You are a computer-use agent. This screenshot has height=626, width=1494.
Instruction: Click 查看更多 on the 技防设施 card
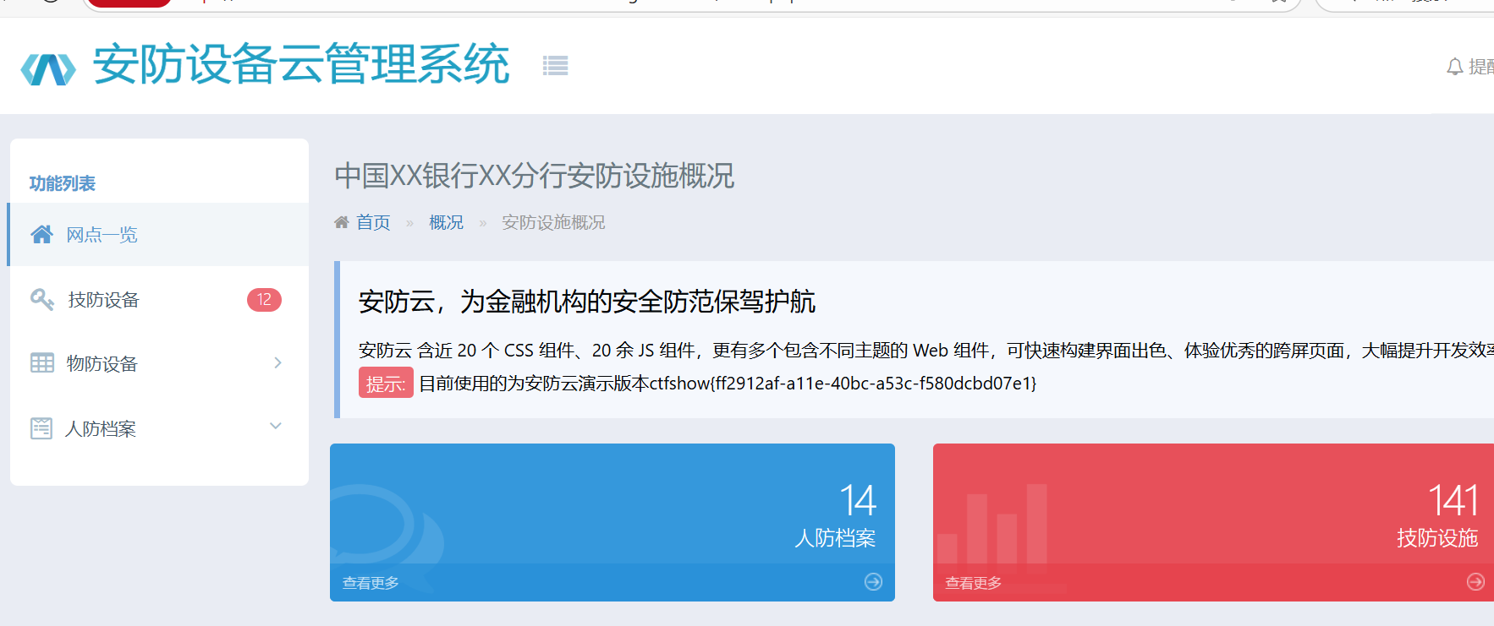[x=973, y=583]
